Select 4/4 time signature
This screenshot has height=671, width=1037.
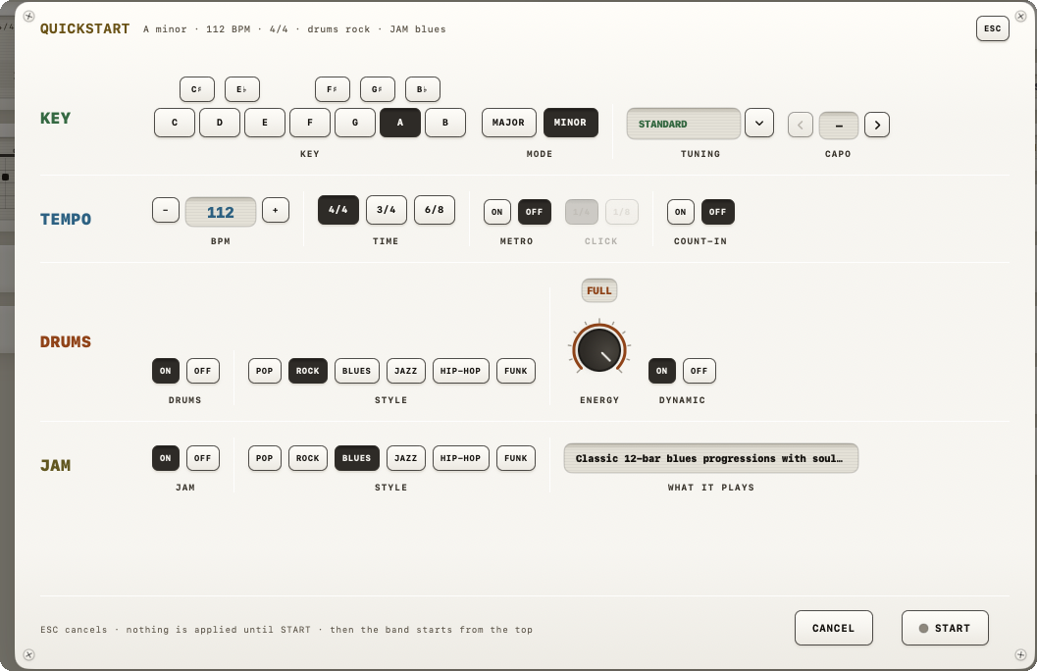[x=337, y=210]
